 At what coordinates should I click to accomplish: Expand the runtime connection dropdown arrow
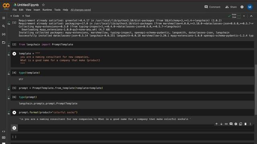(244, 16)
